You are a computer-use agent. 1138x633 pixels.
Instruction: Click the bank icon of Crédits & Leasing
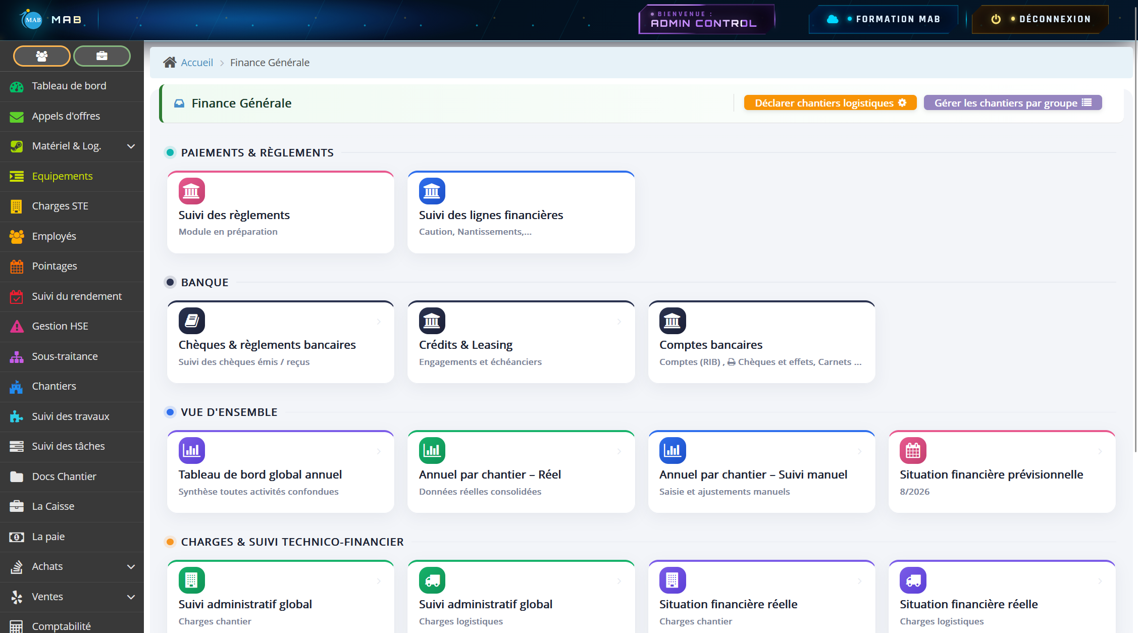tap(432, 321)
